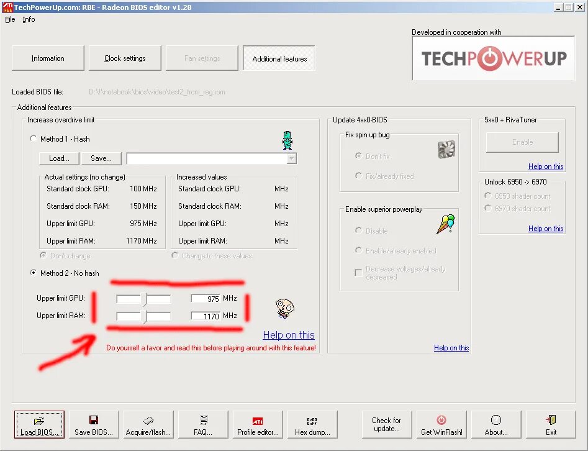Click the loaded BIOS file path text
The image size is (588, 451).
tap(156, 92)
